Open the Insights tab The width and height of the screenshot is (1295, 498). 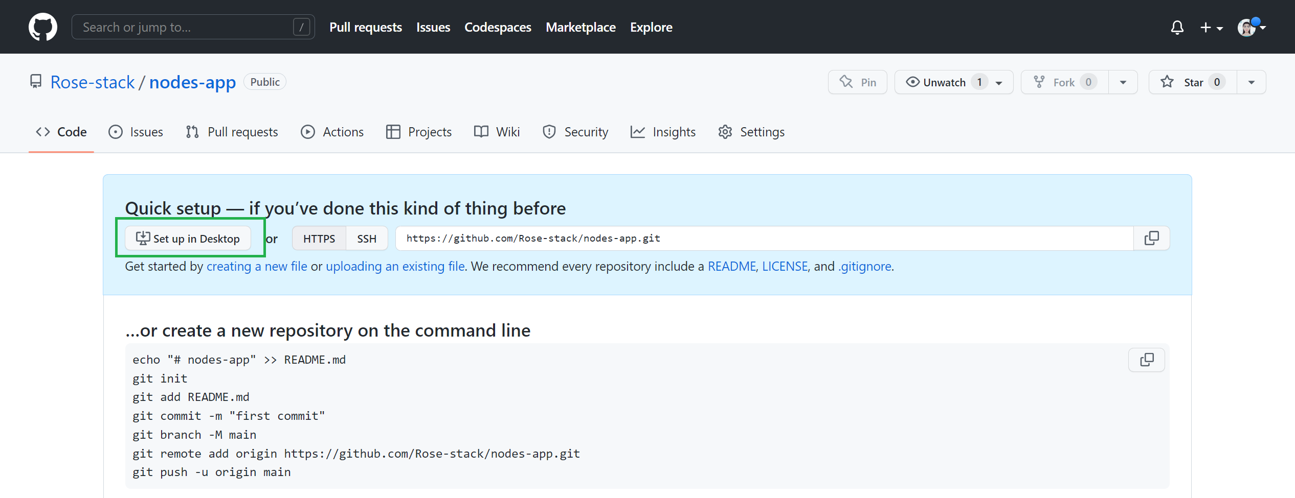point(663,132)
